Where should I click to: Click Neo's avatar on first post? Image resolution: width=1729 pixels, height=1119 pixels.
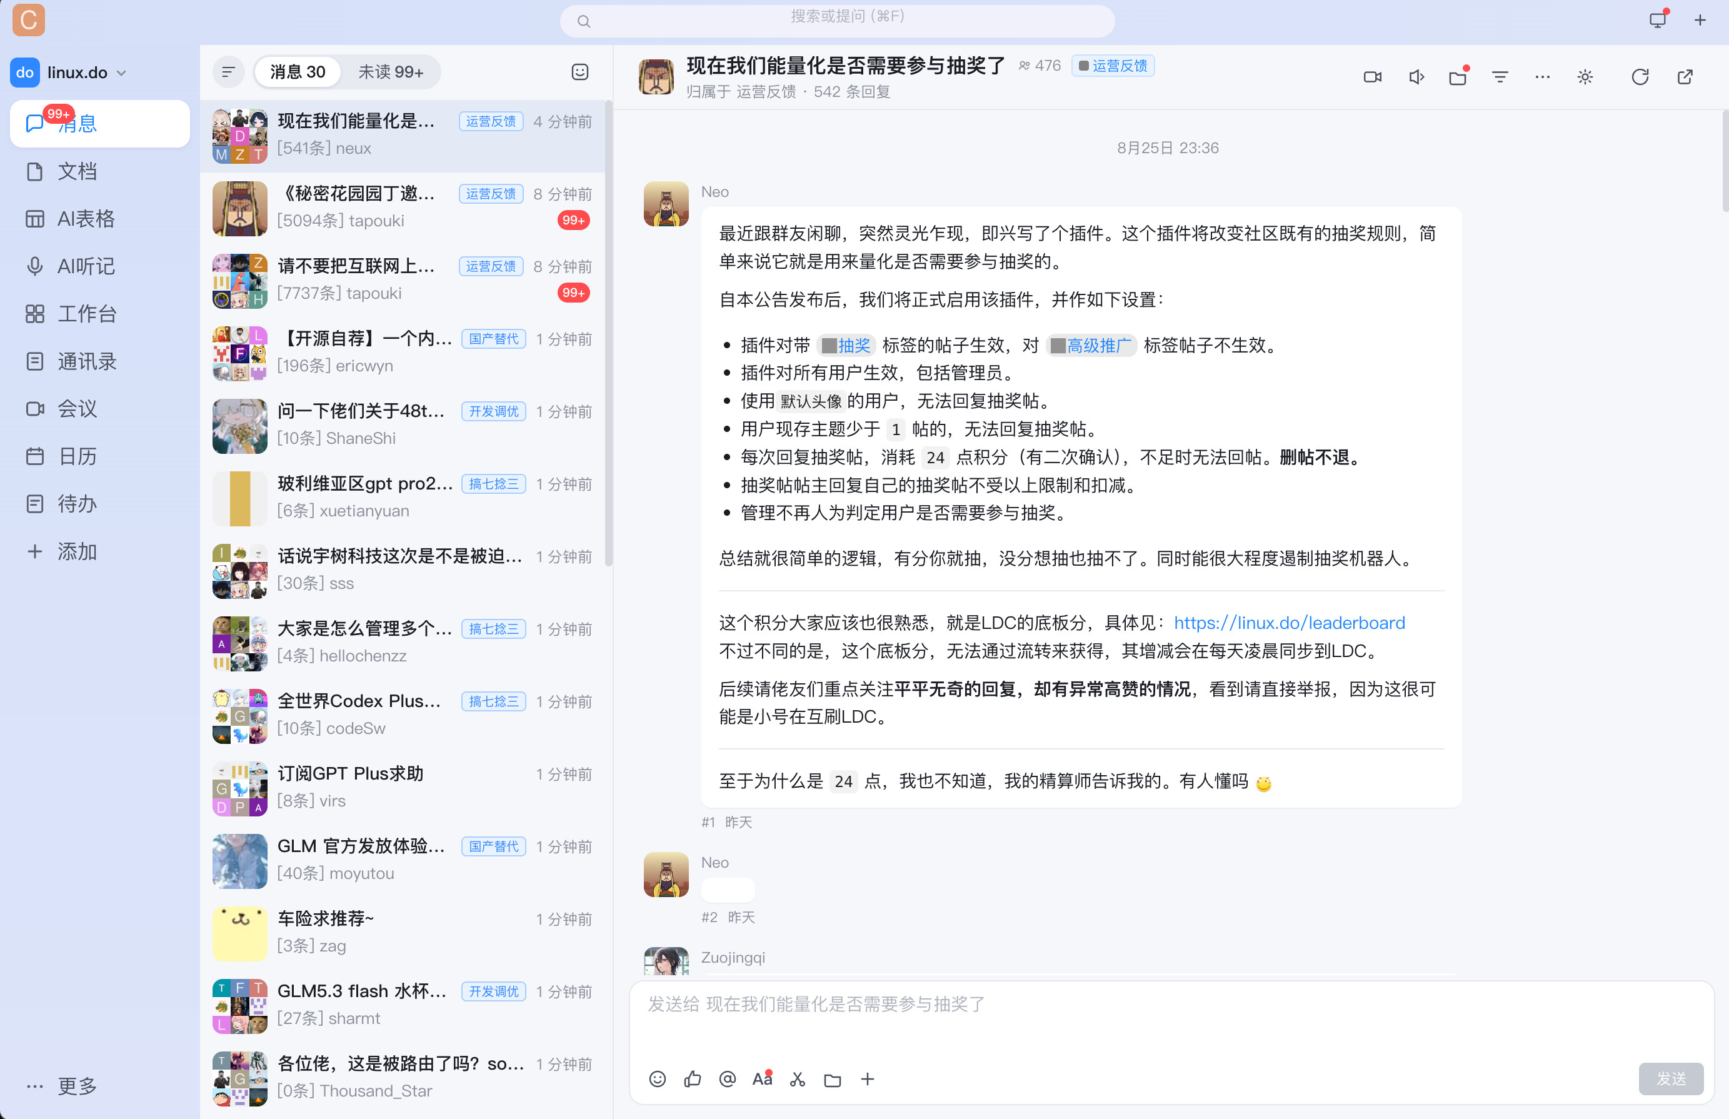point(666,204)
